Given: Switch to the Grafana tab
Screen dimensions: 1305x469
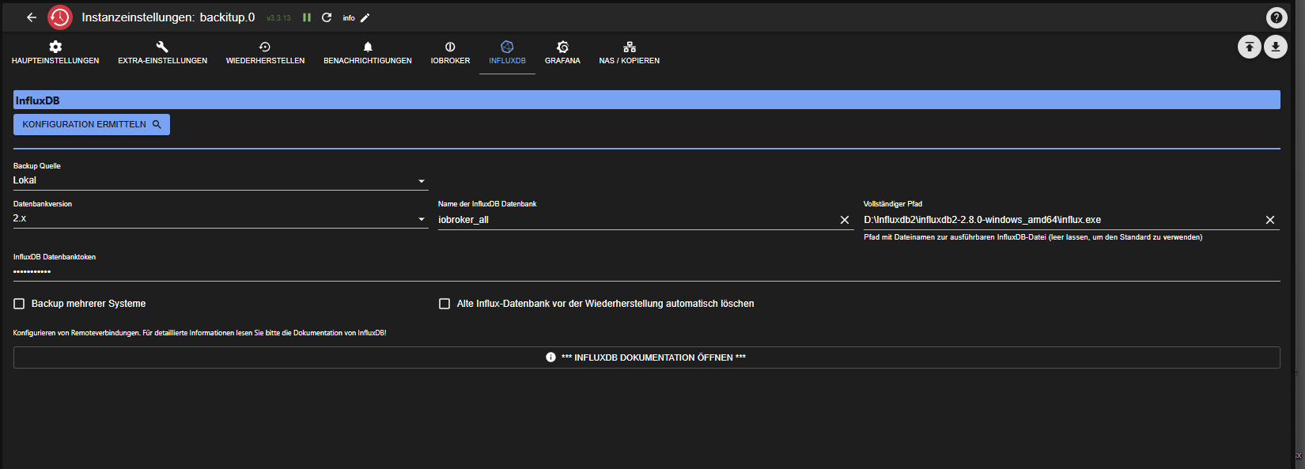Looking at the screenshot, I should (562, 52).
